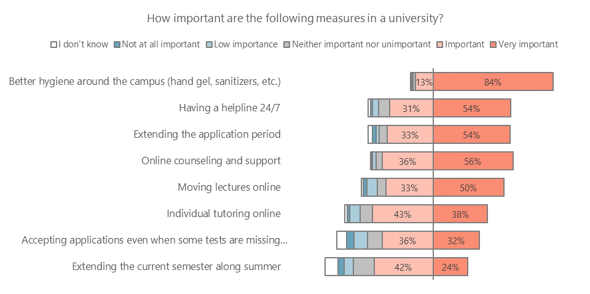Select the 31% bar for helpline 24/7
Viewport: 590px width, 294px height.
411,108
